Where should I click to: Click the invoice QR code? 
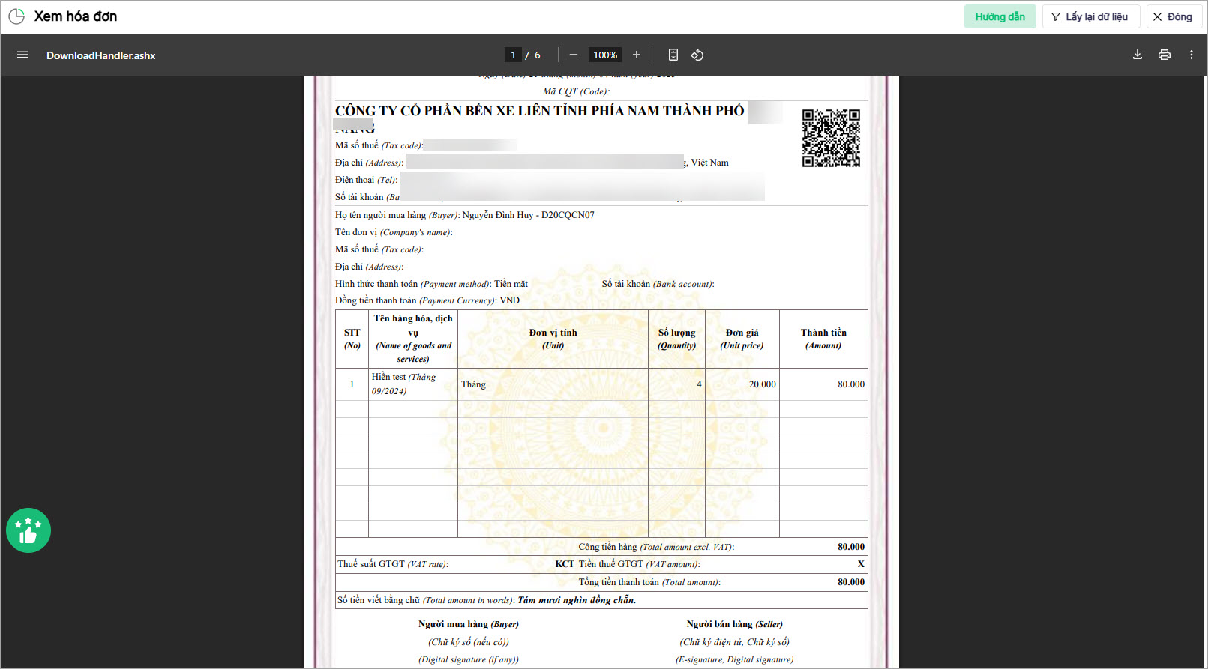click(831, 138)
